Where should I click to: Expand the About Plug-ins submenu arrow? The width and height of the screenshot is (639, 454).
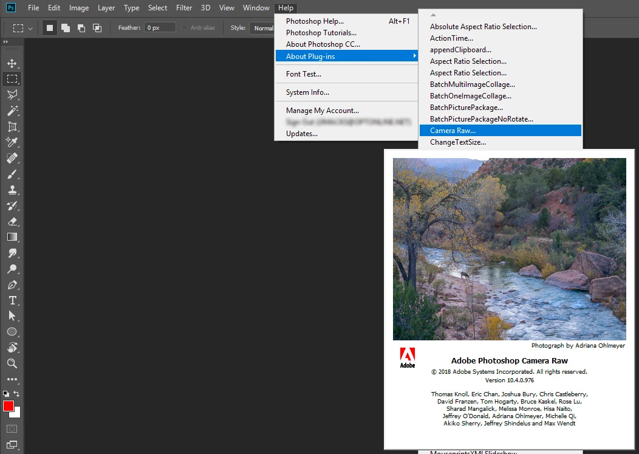414,56
